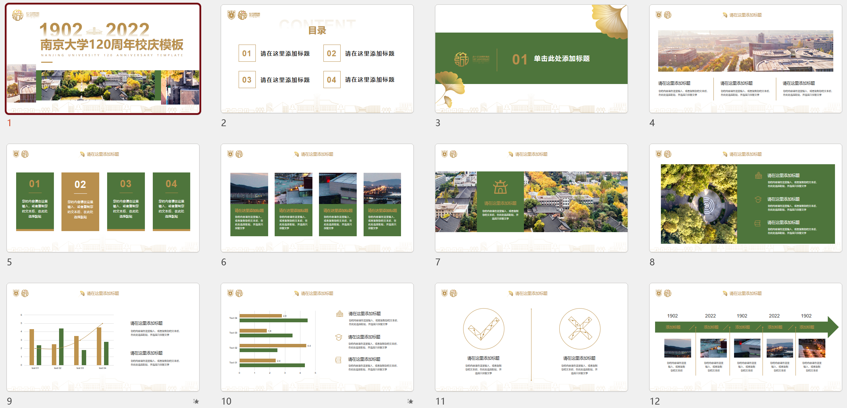The width and height of the screenshot is (847, 408).
Task: Select the 目录 contents slide thumbnail
Action: (x=317, y=59)
